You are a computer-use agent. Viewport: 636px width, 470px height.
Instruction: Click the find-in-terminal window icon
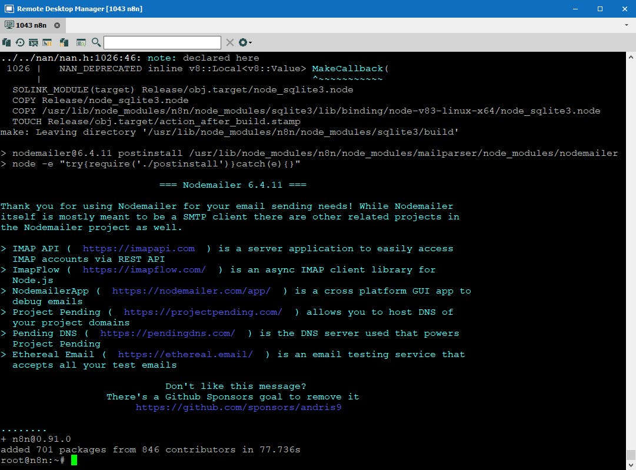coord(81,42)
